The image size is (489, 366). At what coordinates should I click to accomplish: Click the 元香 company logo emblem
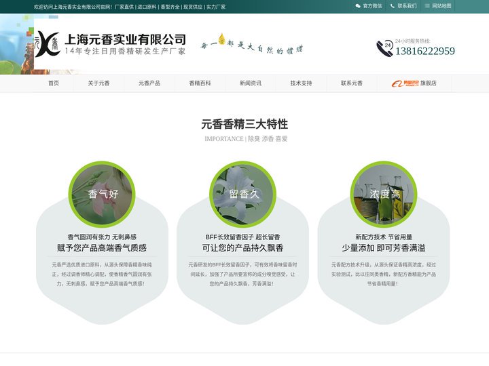47,44
